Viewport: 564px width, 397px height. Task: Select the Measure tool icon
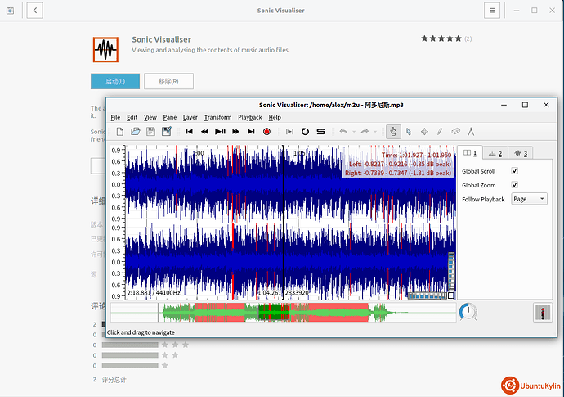pos(471,131)
